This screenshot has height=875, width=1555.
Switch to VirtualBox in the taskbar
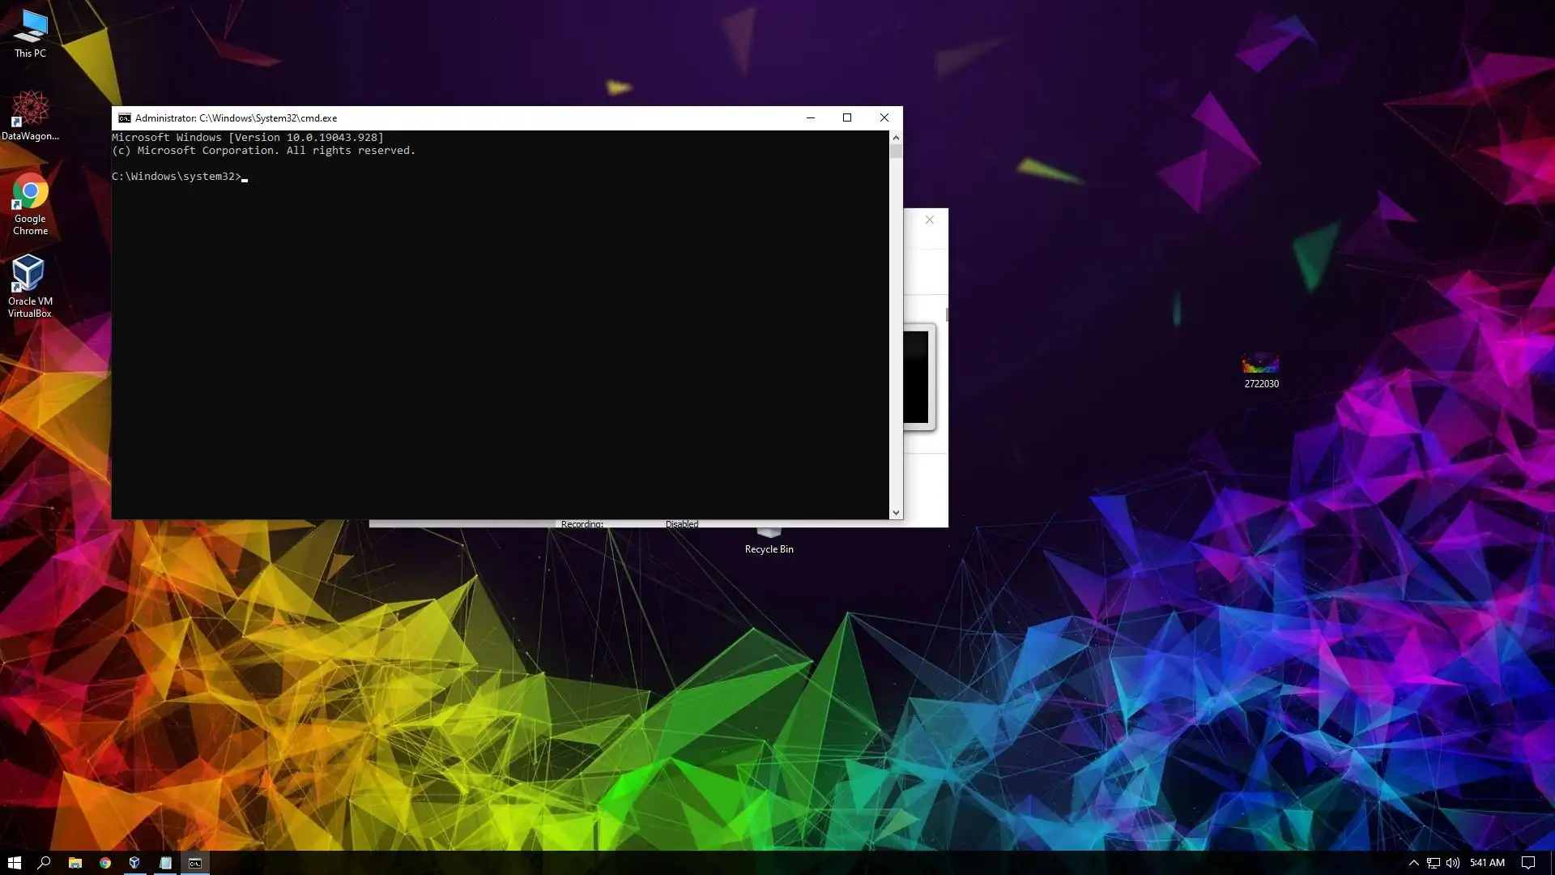click(134, 863)
